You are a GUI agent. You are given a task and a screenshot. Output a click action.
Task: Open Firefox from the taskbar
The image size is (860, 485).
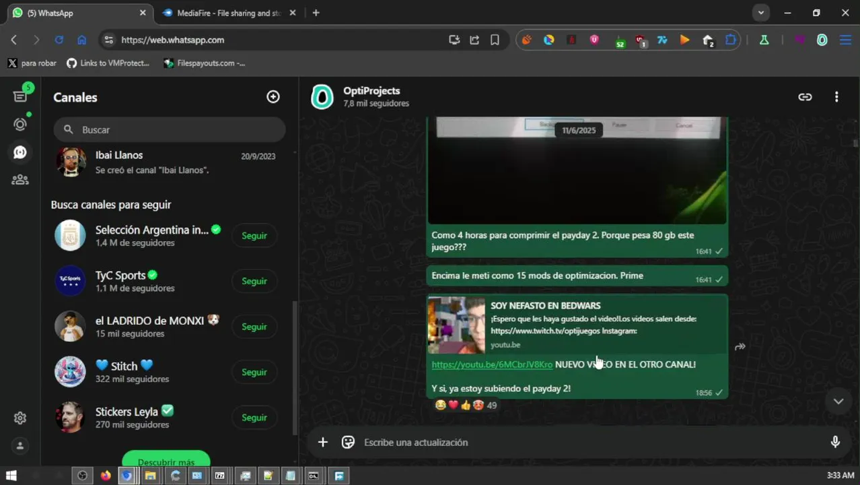tap(105, 476)
